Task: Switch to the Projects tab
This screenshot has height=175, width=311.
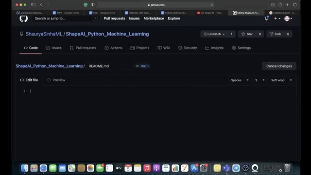Action: coord(140,48)
